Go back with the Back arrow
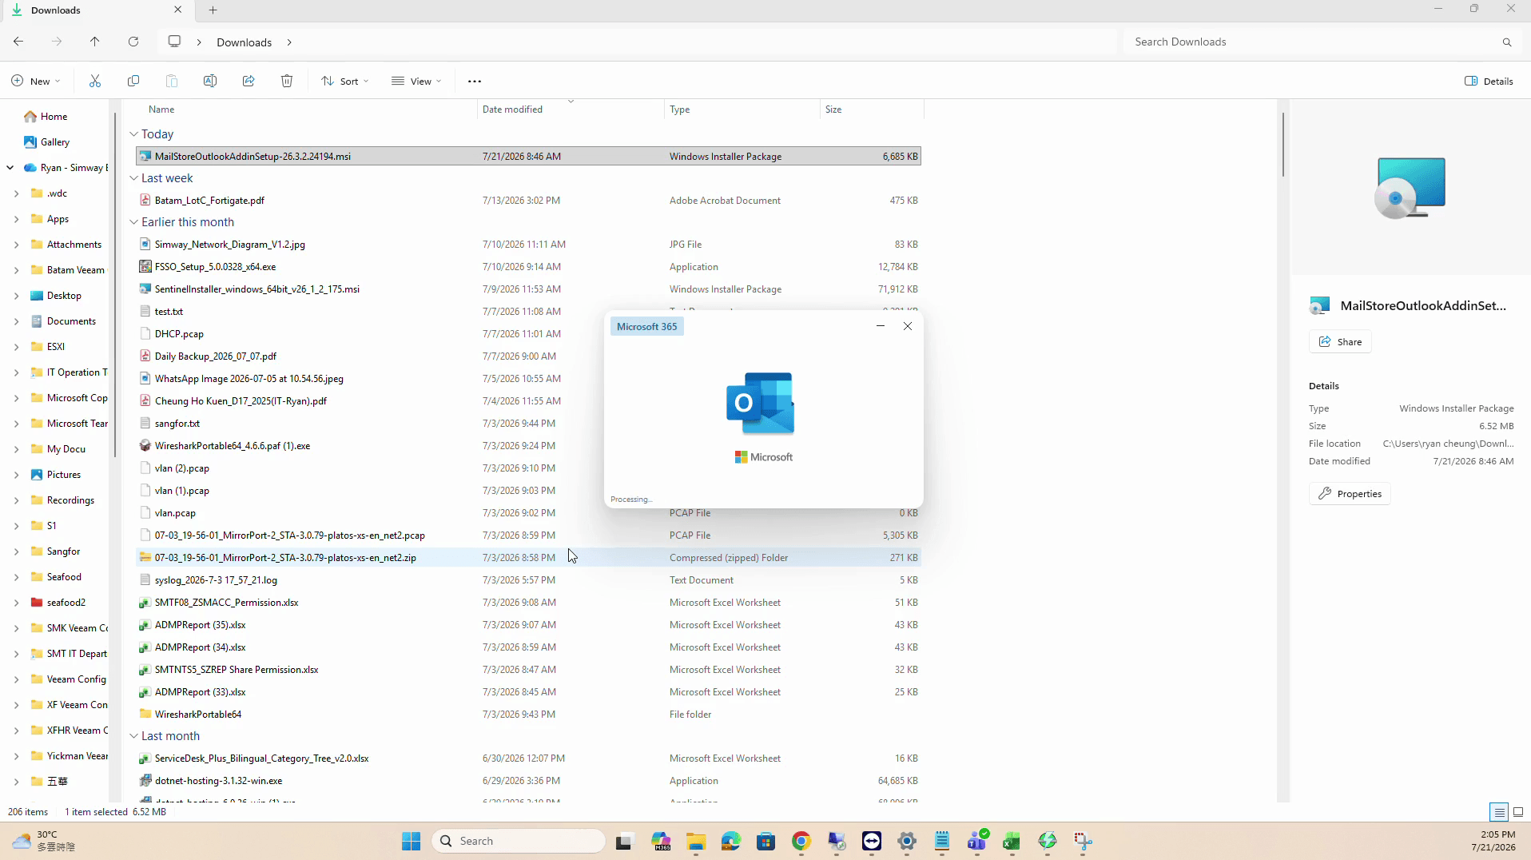Screen dimensions: 1531x860 18,42
